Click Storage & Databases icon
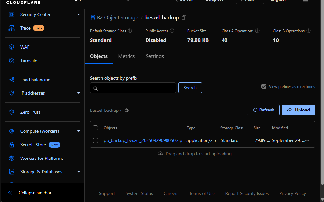The width and height of the screenshot is (324, 202). pyautogui.click(x=12, y=172)
